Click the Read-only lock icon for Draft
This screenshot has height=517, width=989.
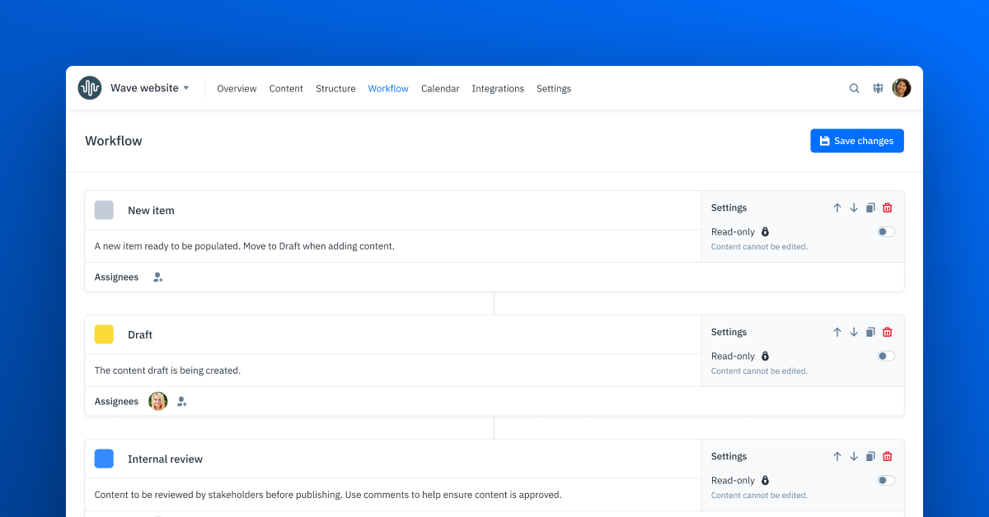click(x=765, y=356)
